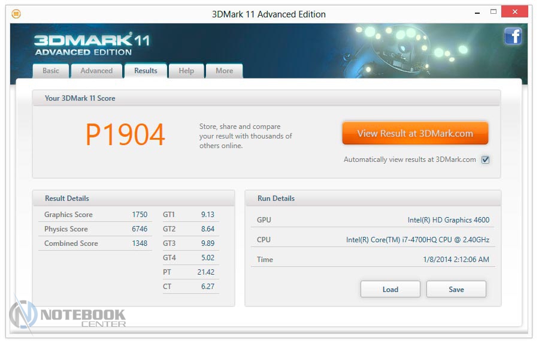Click the Combined Score row
539x343 pixels.
point(95,243)
